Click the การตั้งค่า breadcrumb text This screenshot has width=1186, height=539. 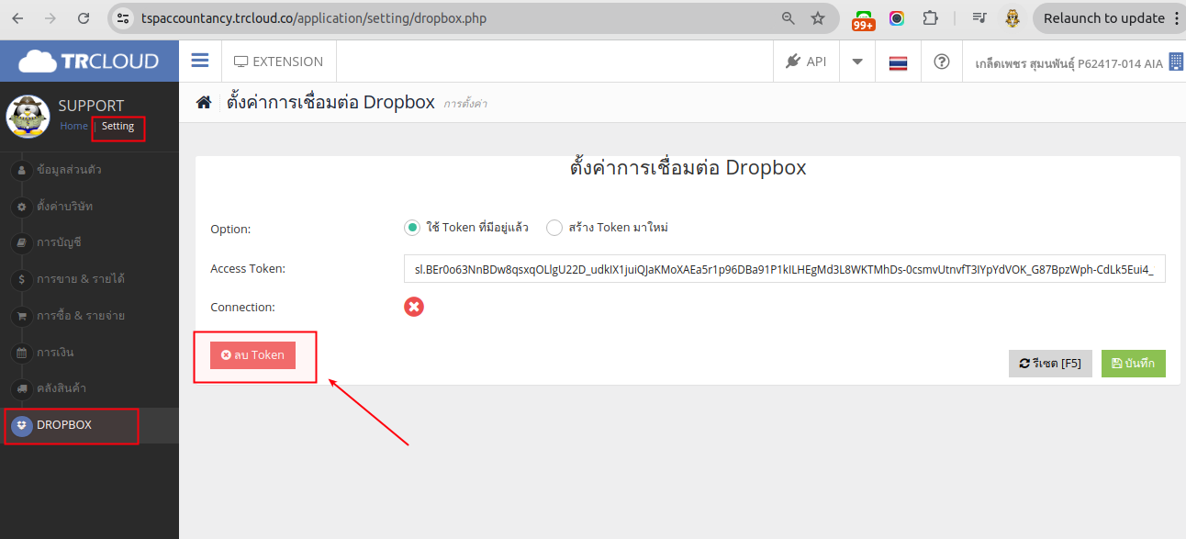tap(464, 104)
